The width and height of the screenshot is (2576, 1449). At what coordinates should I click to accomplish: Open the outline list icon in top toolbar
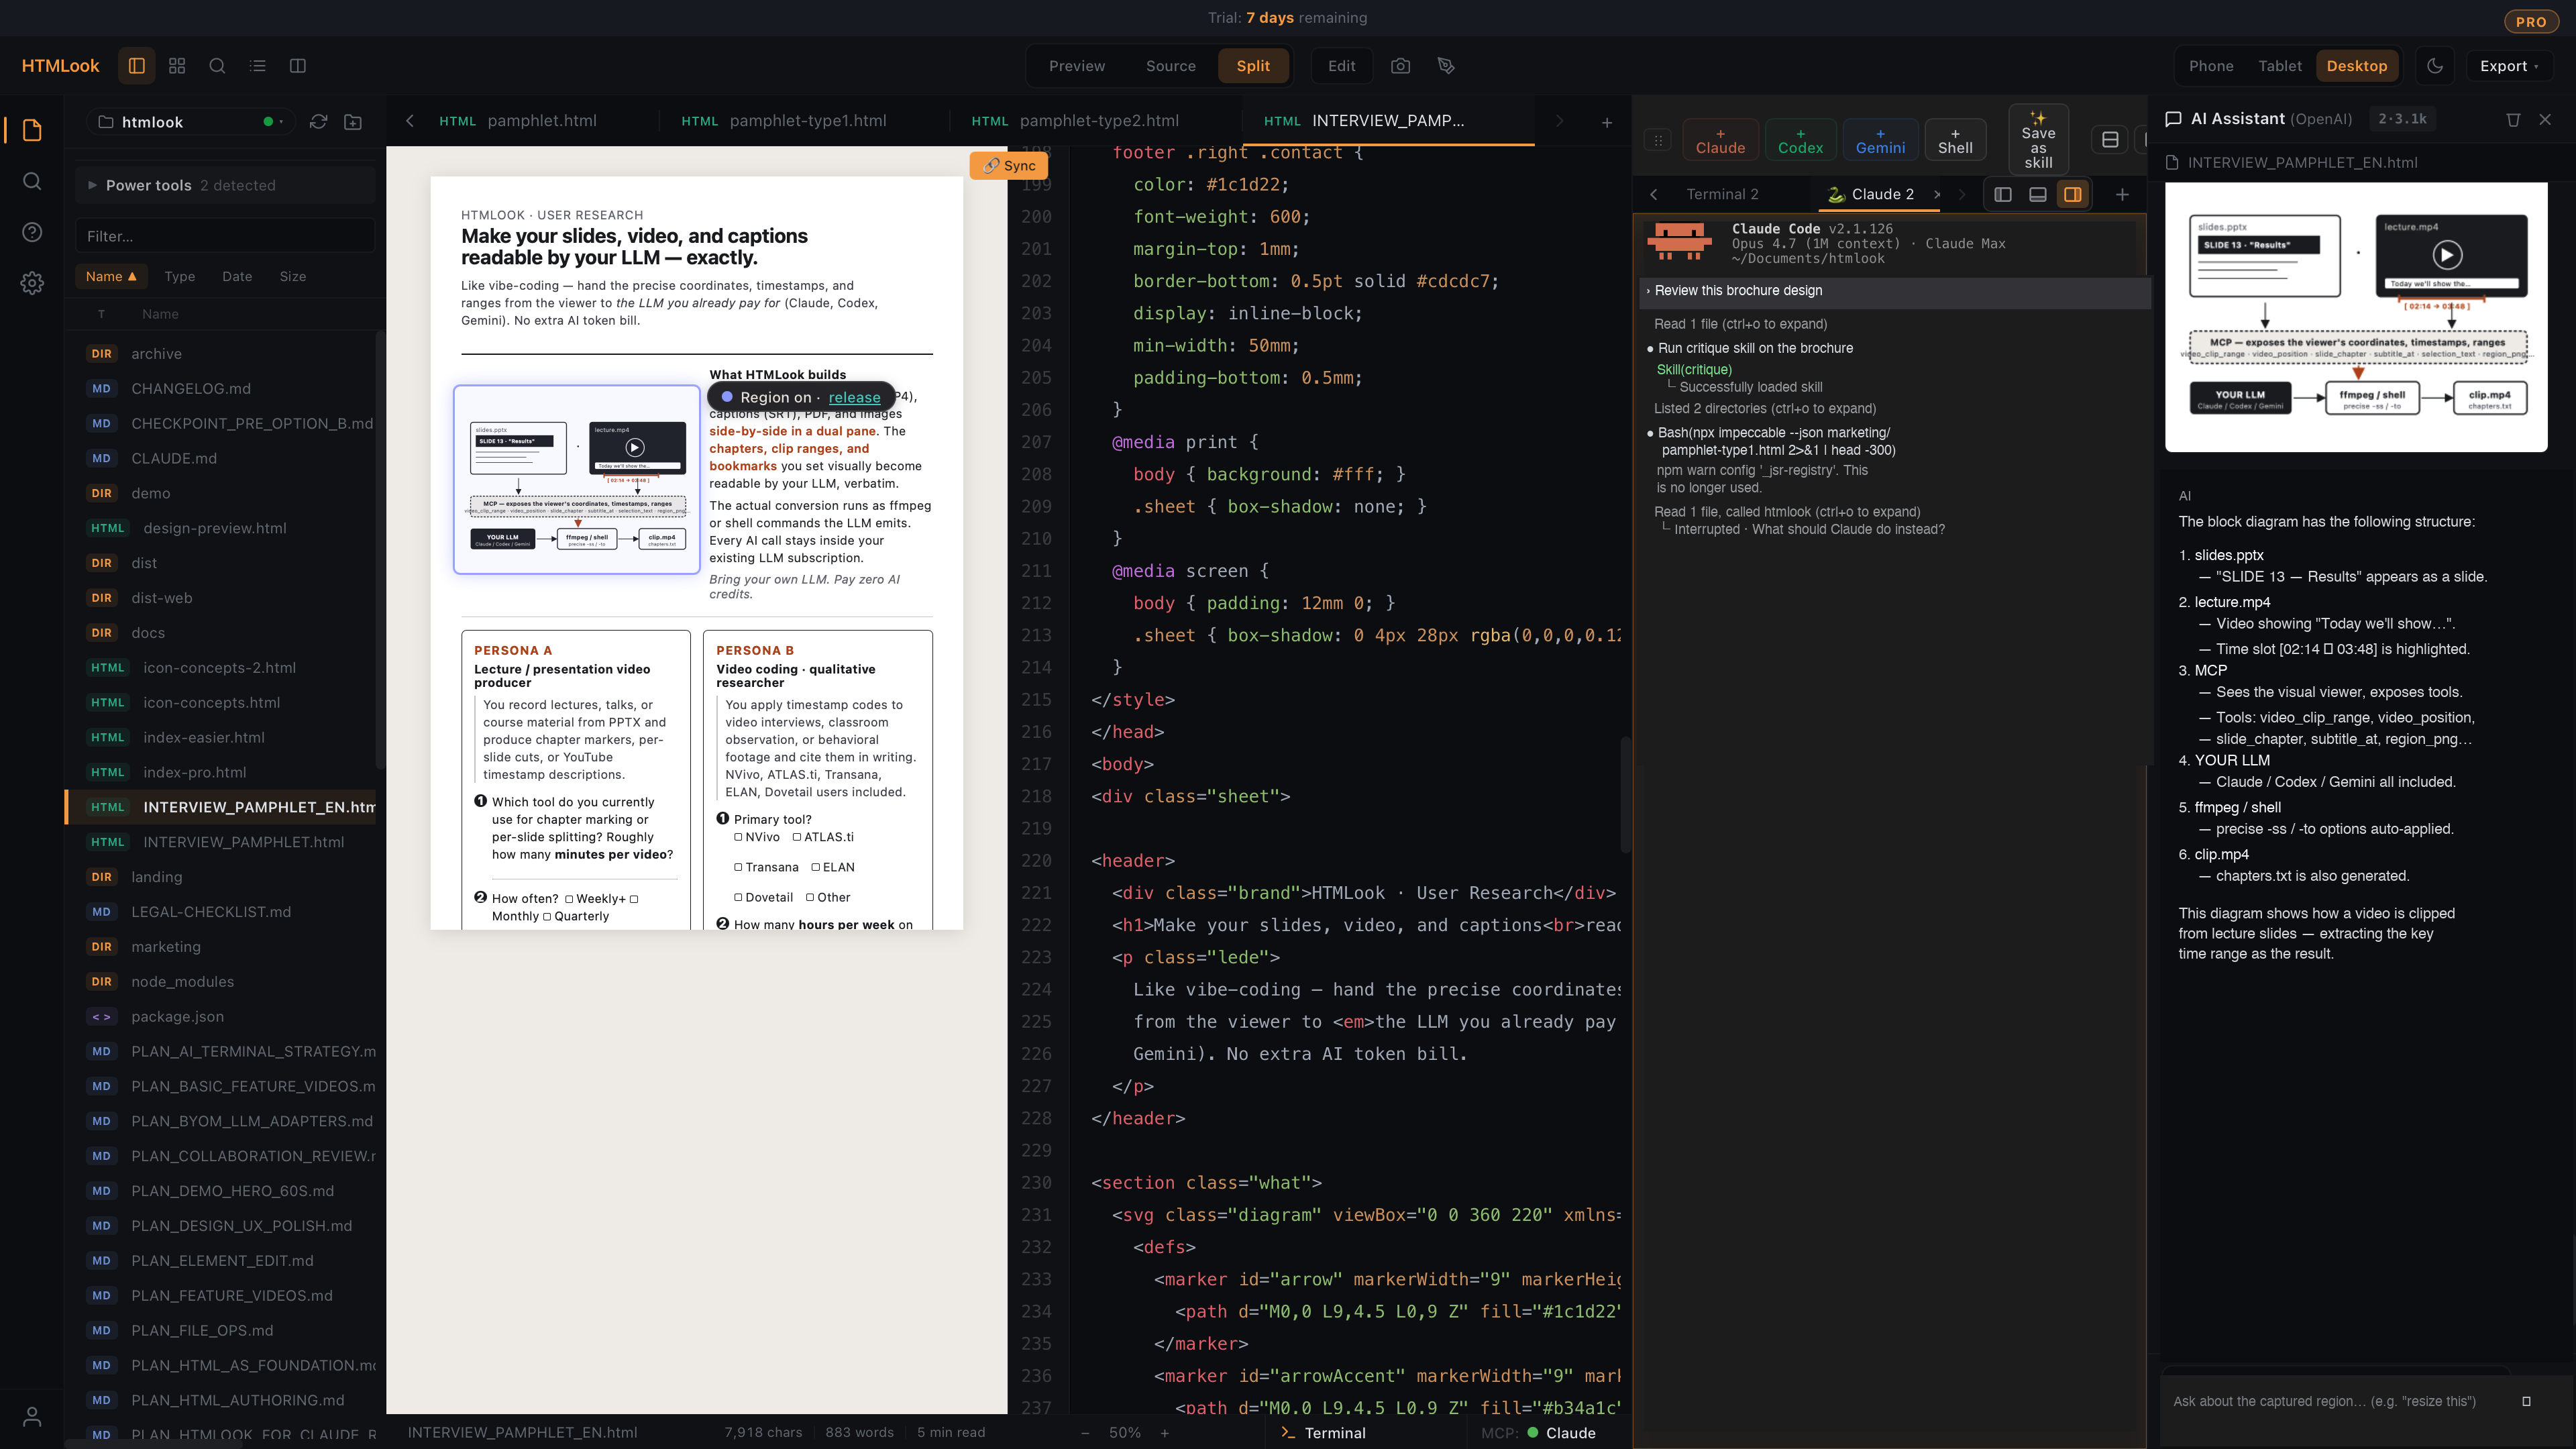(257, 66)
